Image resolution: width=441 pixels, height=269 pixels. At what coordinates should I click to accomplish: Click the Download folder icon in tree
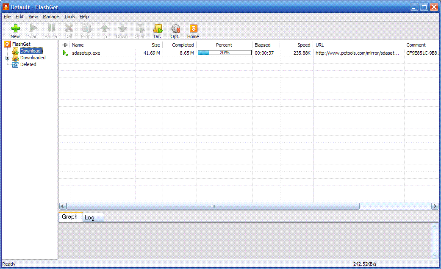(x=15, y=51)
